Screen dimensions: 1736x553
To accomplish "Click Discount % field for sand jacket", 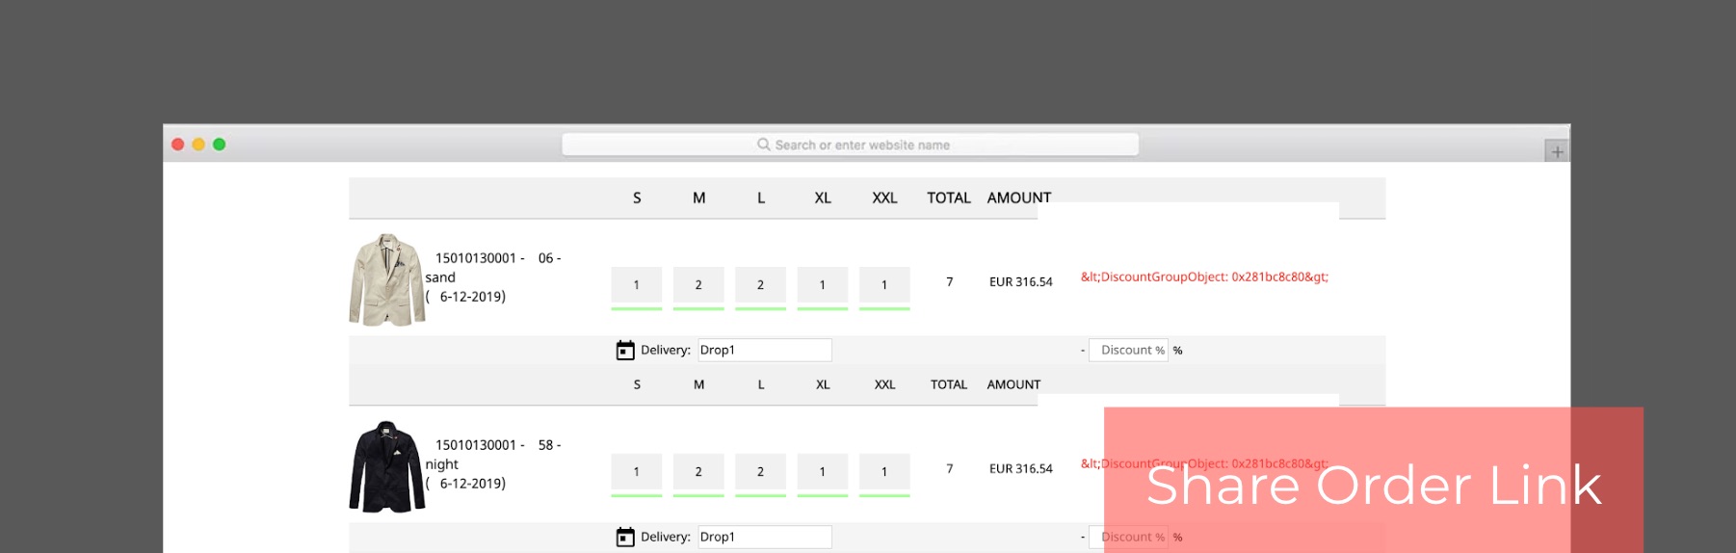I will 1128,350.
